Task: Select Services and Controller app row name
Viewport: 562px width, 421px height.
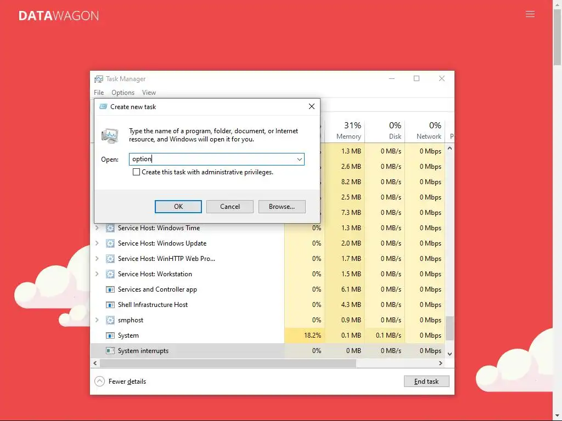Action: 158,289
